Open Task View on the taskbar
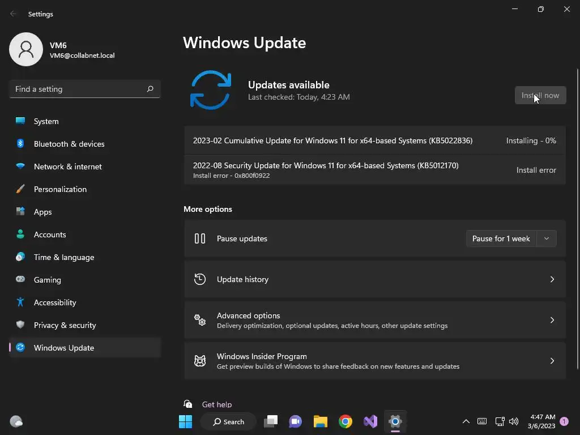580x435 pixels. (270, 421)
